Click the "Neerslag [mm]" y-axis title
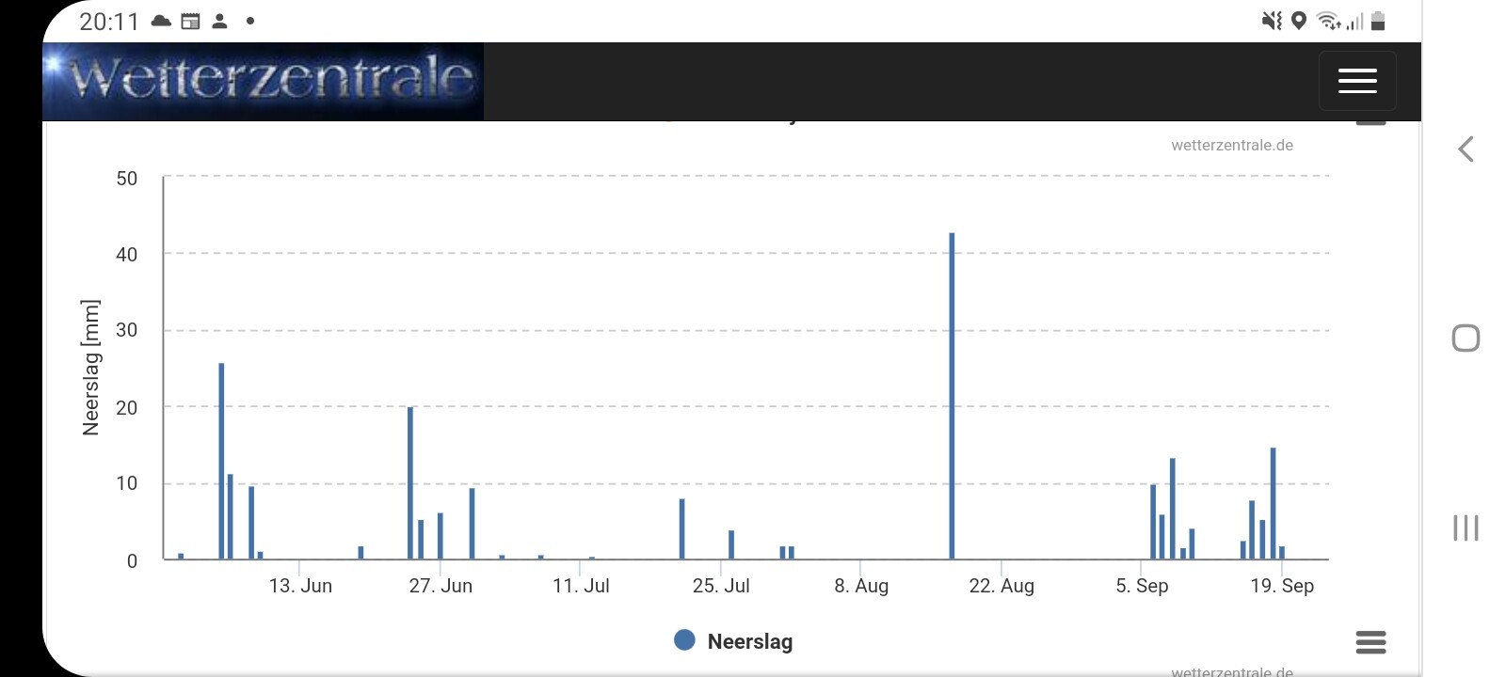The height and width of the screenshot is (677, 1506). coord(90,368)
